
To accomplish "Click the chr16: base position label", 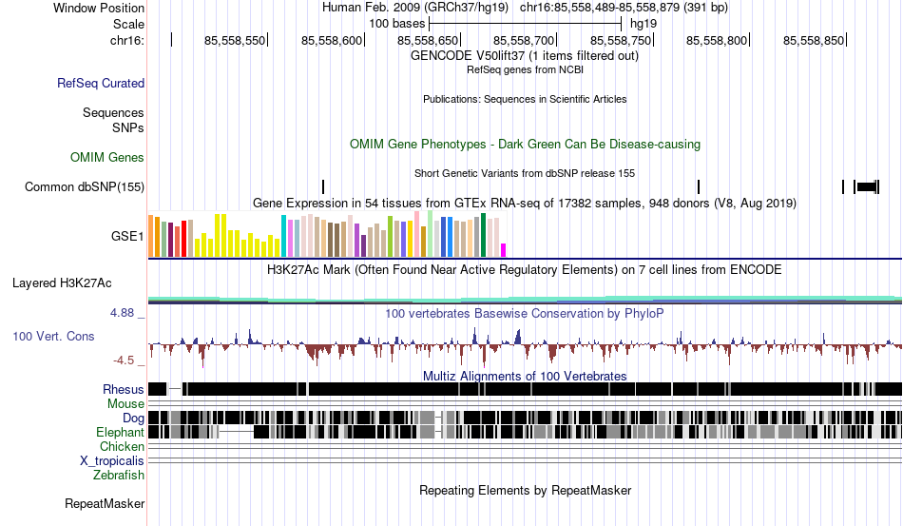I will (x=126, y=40).
